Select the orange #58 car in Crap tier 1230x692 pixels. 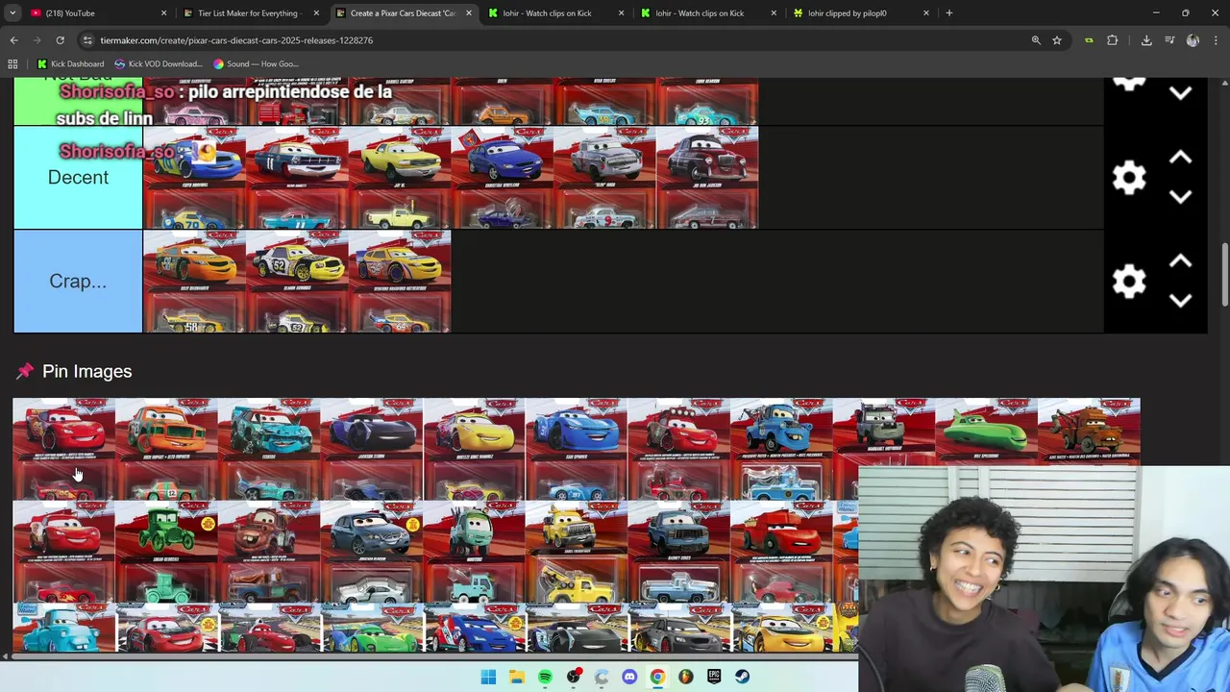(194, 282)
